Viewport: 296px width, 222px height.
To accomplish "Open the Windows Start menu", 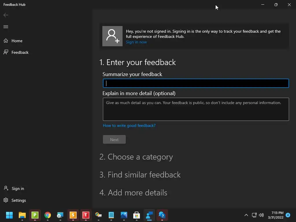I will pyautogui.click(x=9, y=215).
